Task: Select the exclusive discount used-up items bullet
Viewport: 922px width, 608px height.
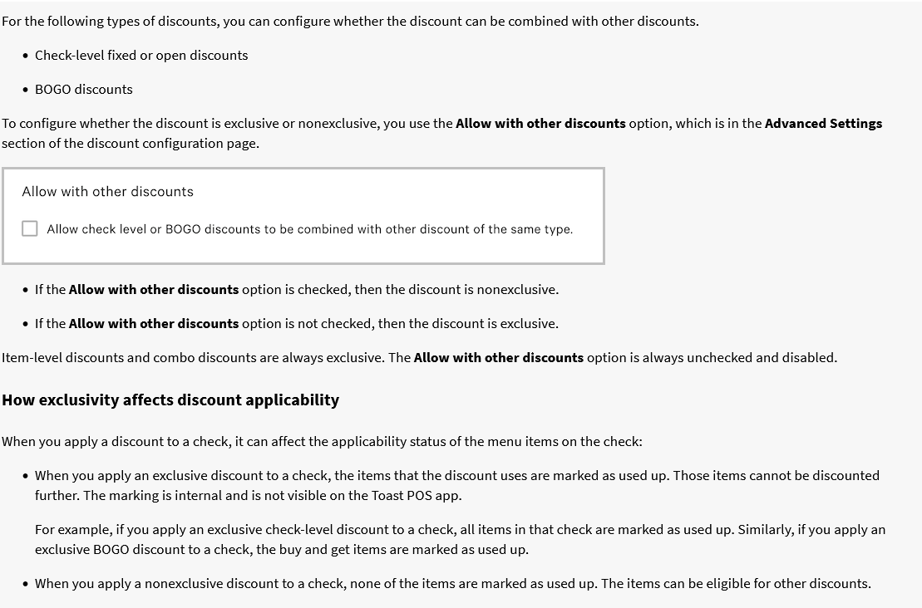Action: coord(457,484)
